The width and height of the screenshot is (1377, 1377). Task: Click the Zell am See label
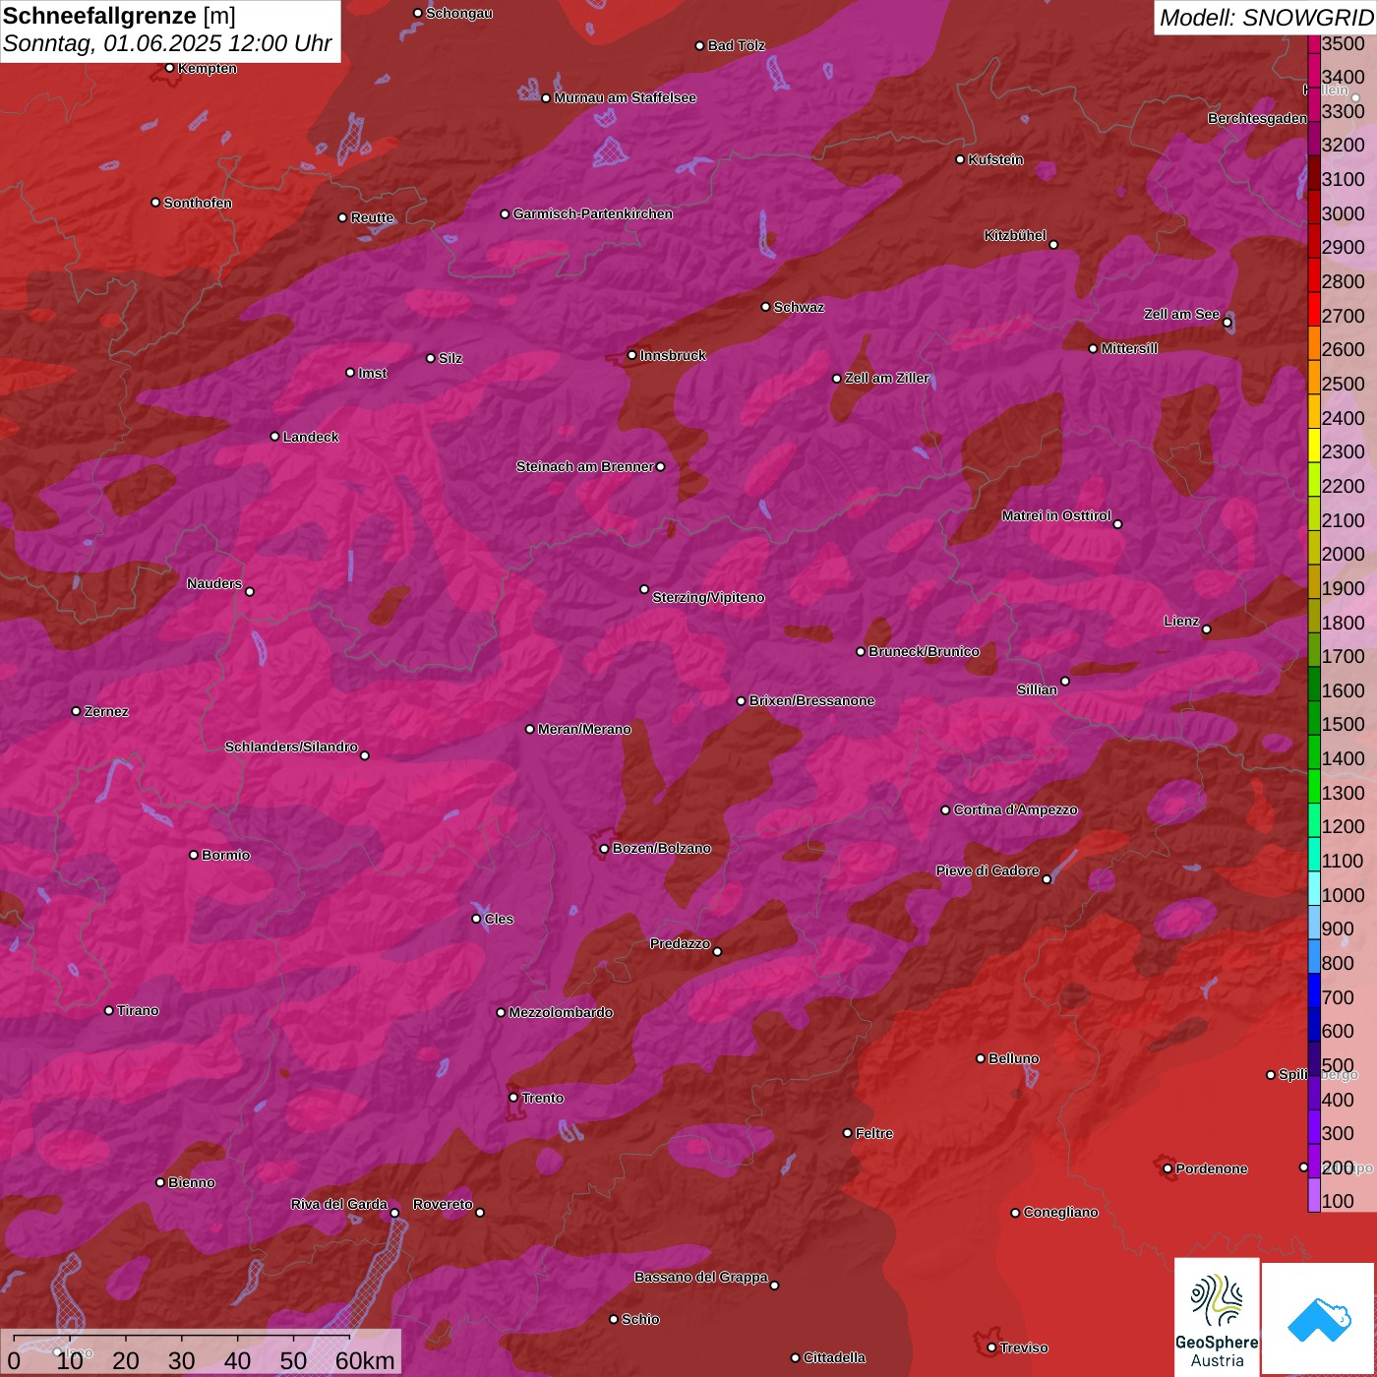click(x=1181, y=314)
